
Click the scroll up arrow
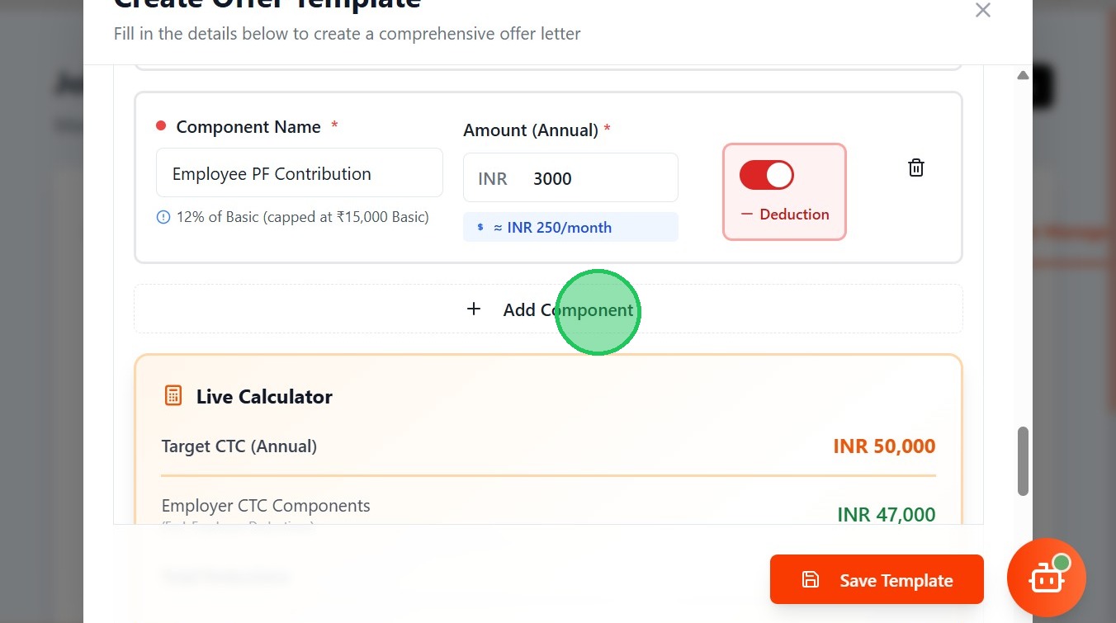point(1023,75)
